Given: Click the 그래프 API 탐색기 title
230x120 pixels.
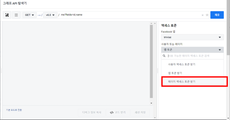Looking at the screenshot, I should [x=15, y=3].
